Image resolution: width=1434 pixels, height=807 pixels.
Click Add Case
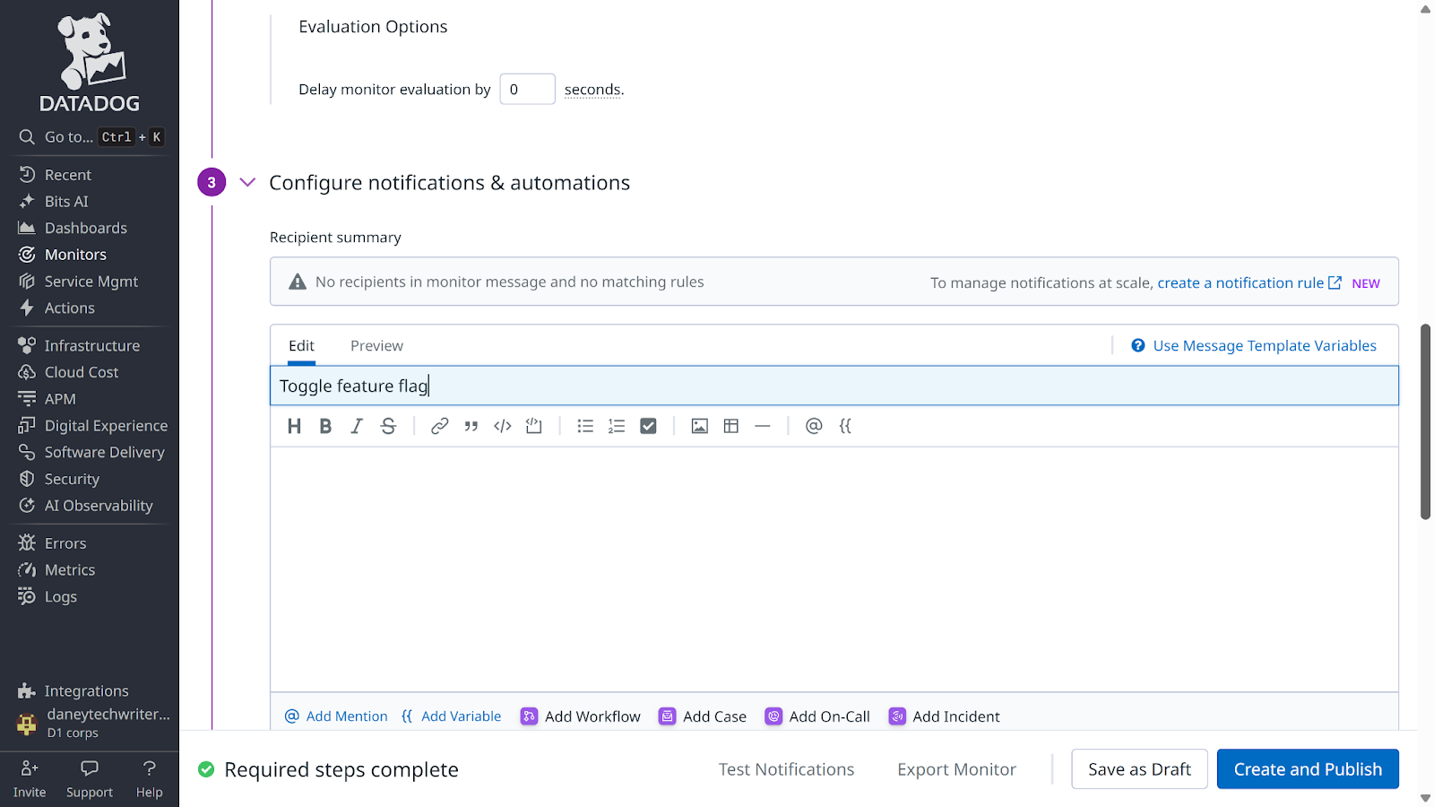click(x=703, y=716)
